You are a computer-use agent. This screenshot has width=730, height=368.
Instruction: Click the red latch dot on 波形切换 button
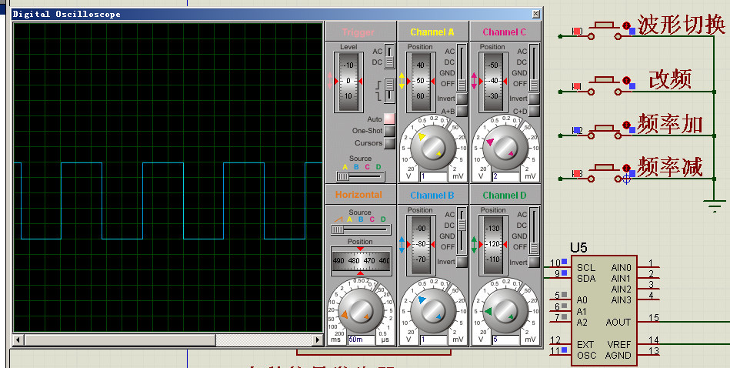coord(627,25)
